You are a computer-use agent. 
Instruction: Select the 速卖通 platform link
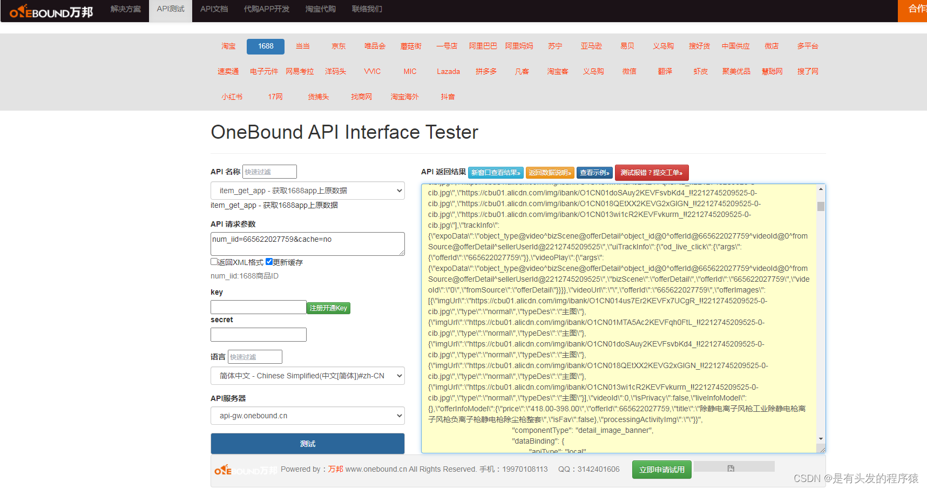coord(228,72)
